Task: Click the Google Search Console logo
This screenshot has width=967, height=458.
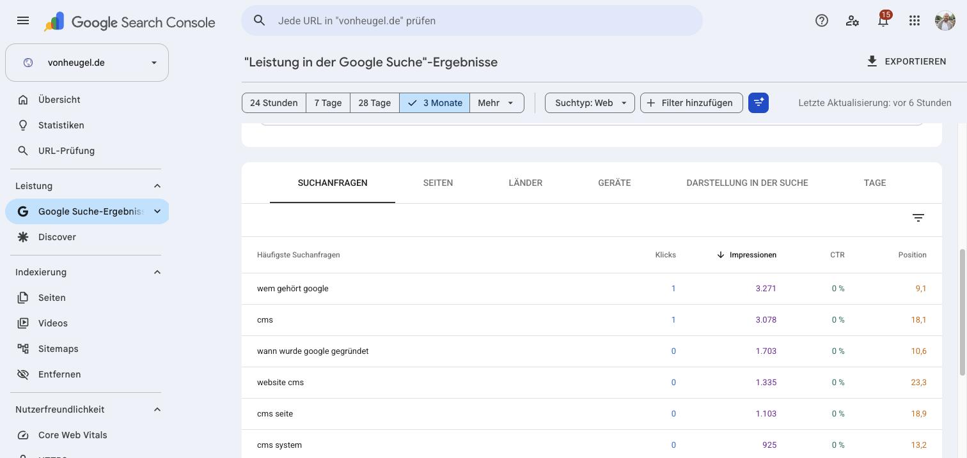Action: click(x=130, y=22)
